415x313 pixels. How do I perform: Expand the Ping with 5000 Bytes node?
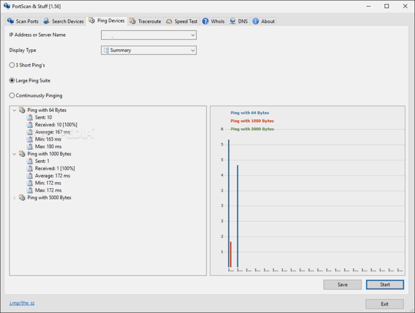coord(14,198)
